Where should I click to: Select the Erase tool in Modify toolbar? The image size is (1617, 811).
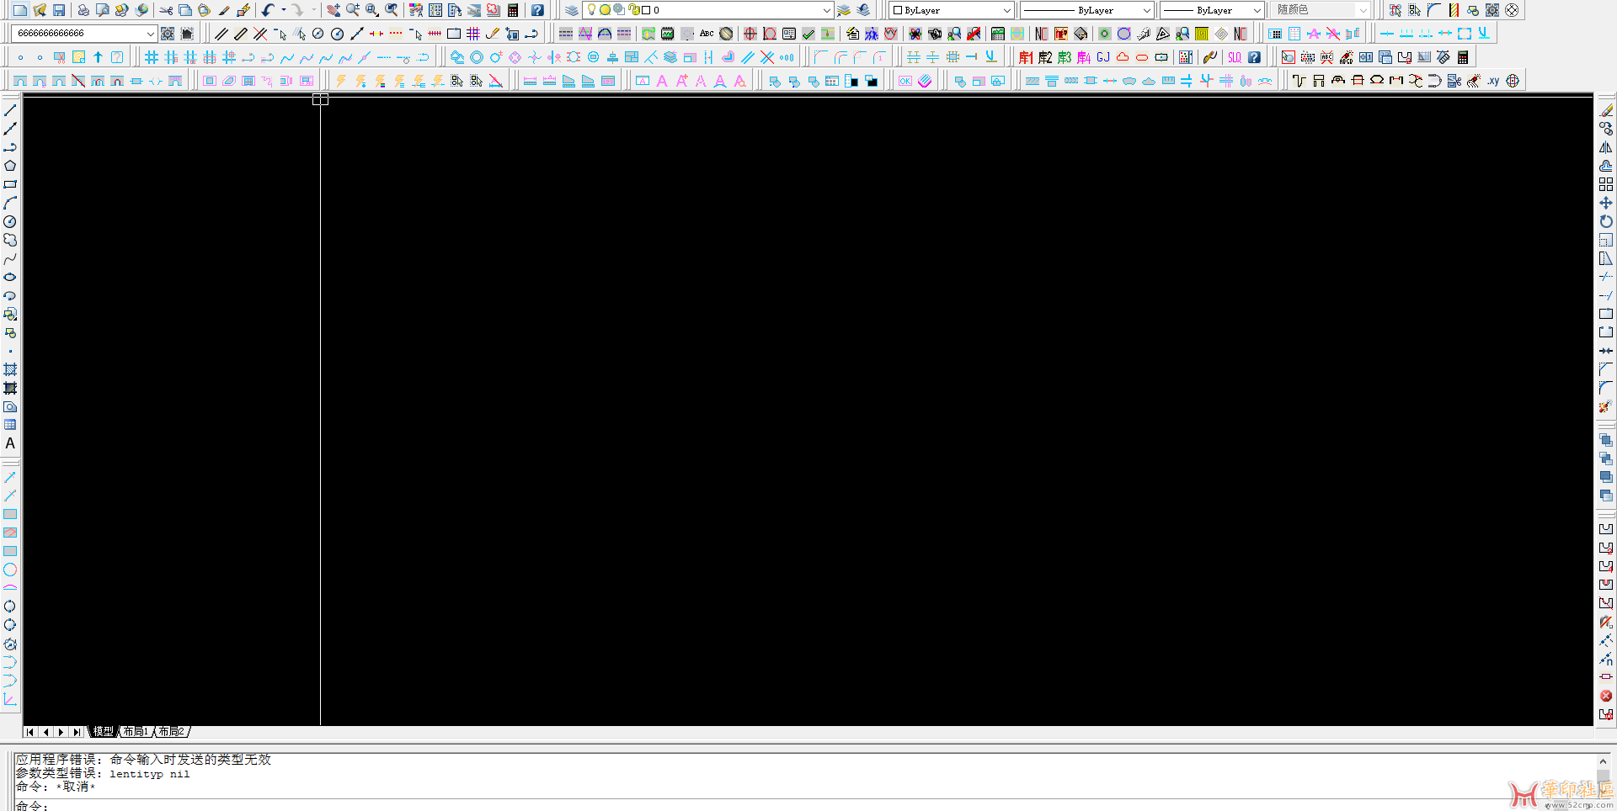1606,110
